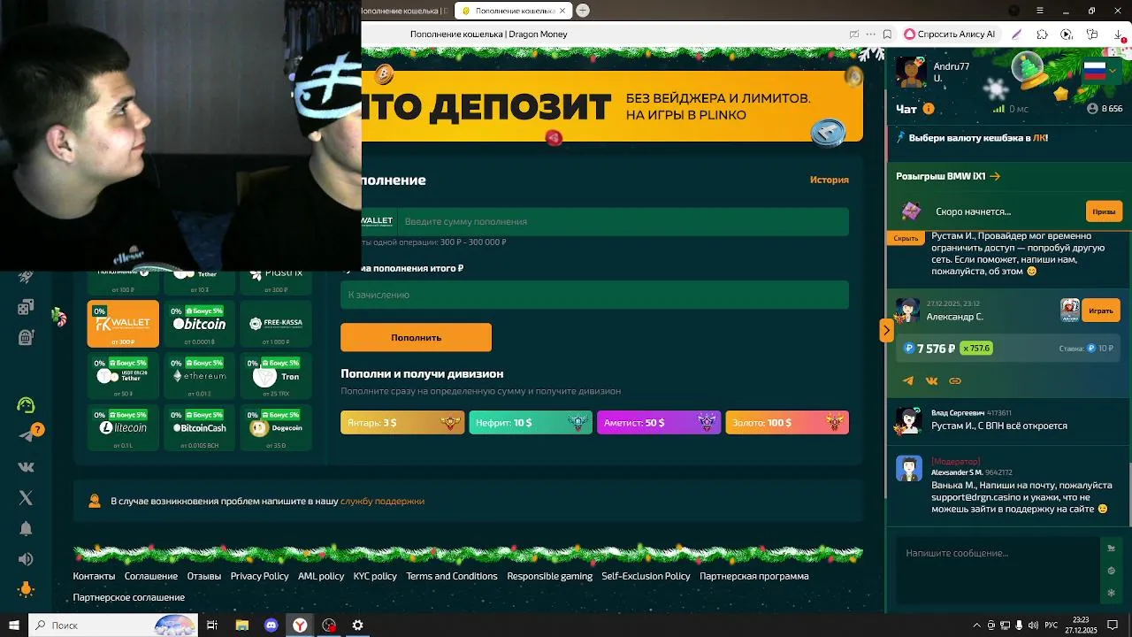Select USDT ERC20 Tether payment method
Screen dimensions: 1132x637
click(123, 376)
